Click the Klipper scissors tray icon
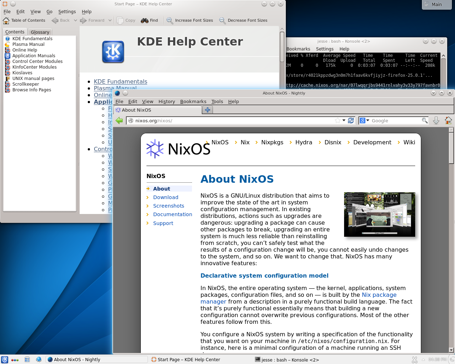The image size is (455, 364). pos(414,360)
